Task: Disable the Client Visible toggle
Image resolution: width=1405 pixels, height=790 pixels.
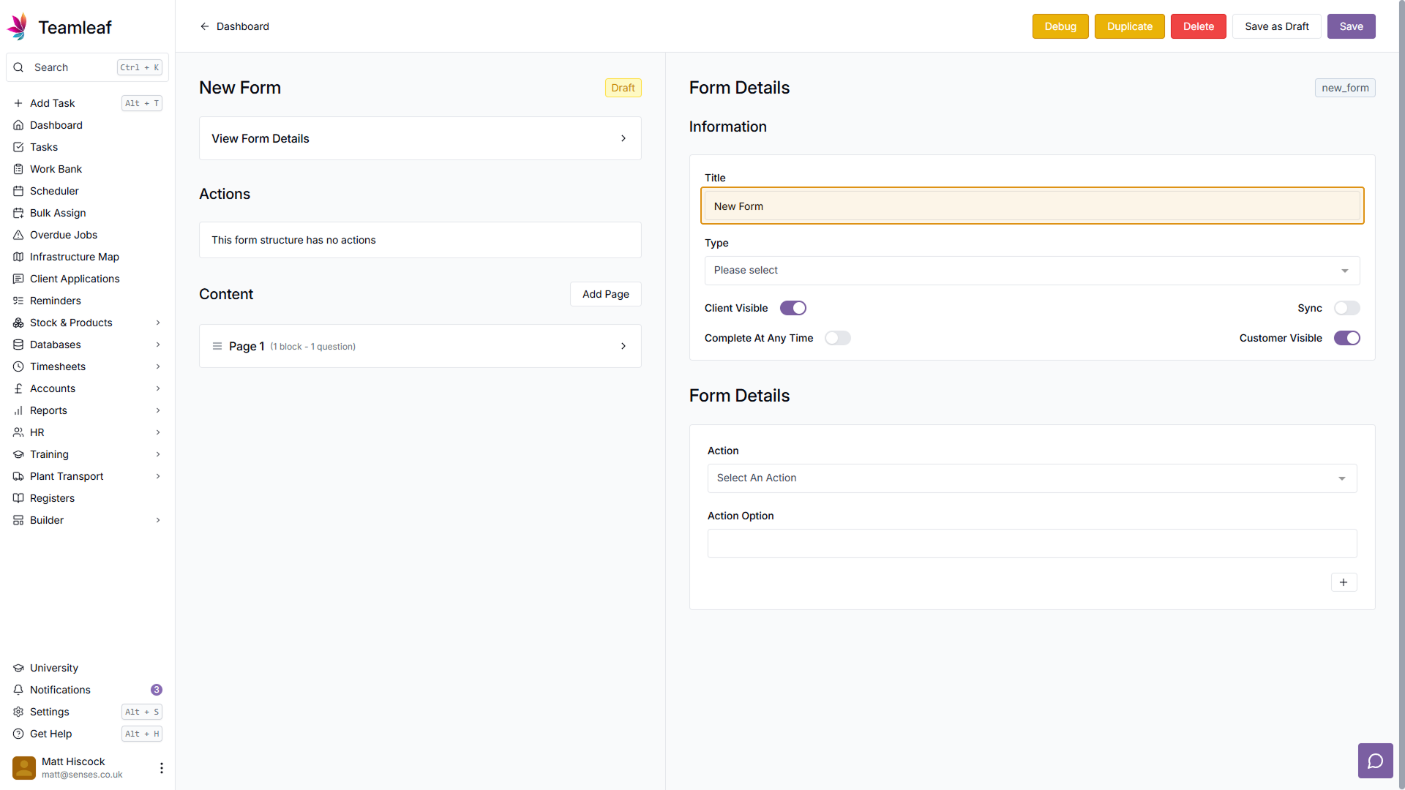Action: (793, 308)
